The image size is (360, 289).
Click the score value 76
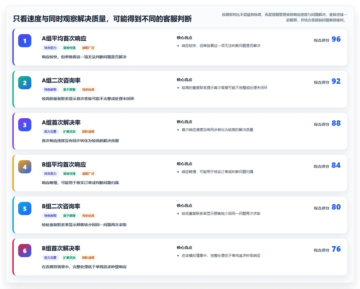tap(336, 249)
